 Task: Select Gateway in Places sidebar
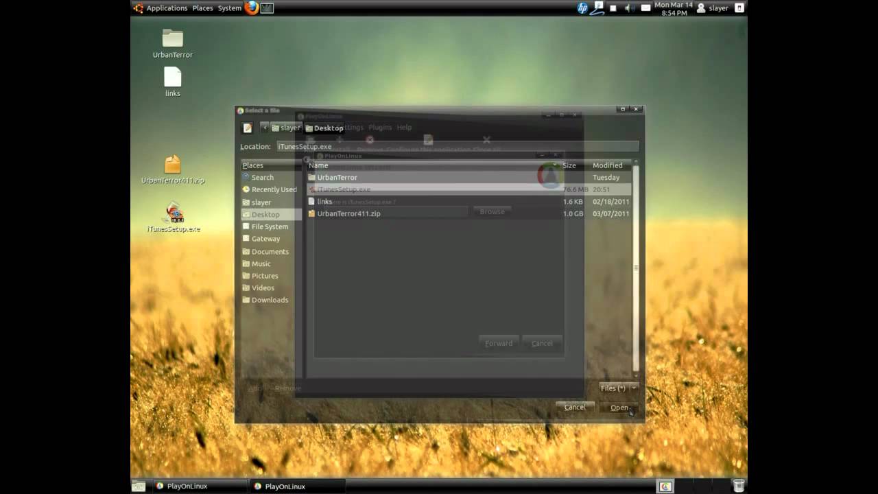271,239
